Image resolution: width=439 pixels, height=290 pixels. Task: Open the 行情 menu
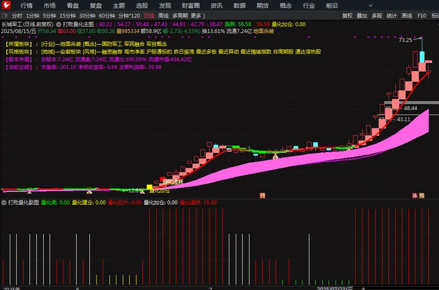[x=26, y=5]
